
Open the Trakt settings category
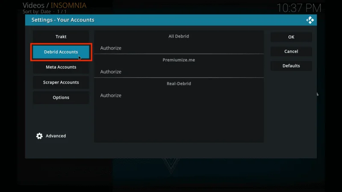pyautogui.click(x=61, y=37)
